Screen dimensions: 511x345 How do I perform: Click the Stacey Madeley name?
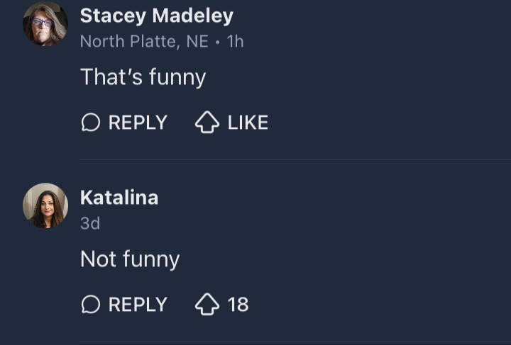[x=156, y=16]
